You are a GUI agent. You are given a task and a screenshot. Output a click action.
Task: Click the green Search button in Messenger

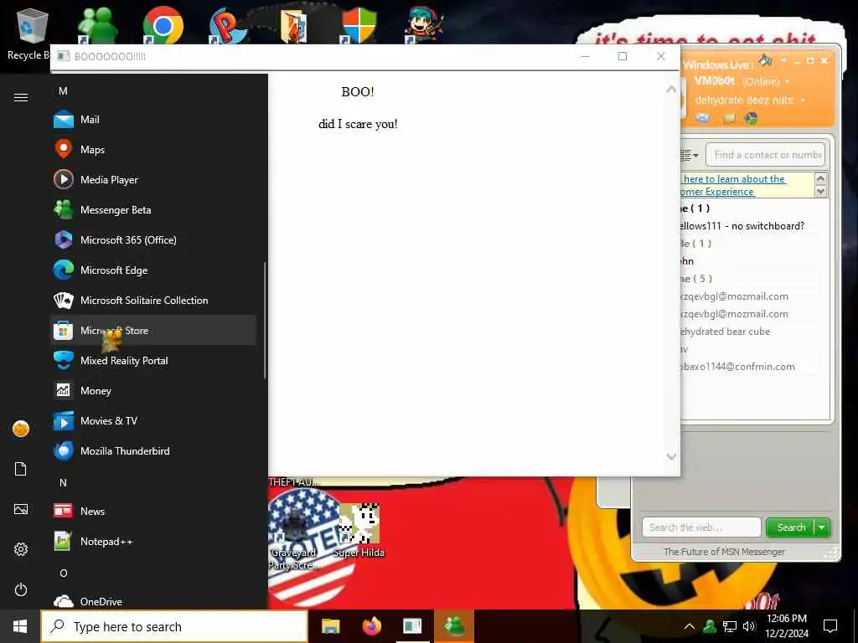(x=791, y=527)
